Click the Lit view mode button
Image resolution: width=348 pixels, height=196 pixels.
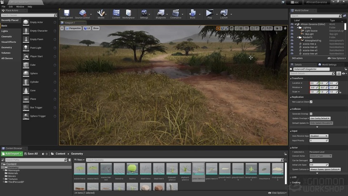point(87,29)
